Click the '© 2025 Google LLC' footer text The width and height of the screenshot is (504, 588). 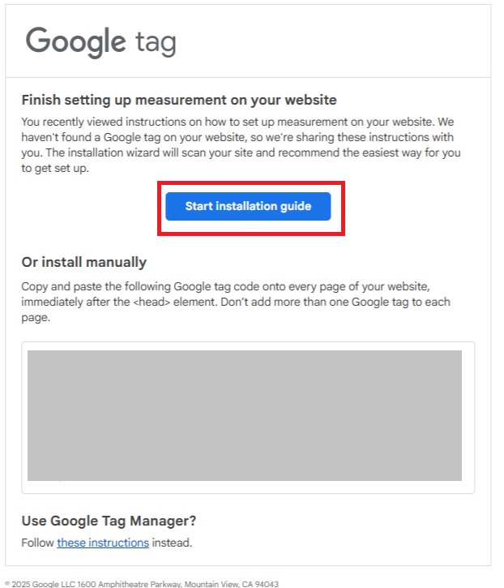click(x=39, y=583)
